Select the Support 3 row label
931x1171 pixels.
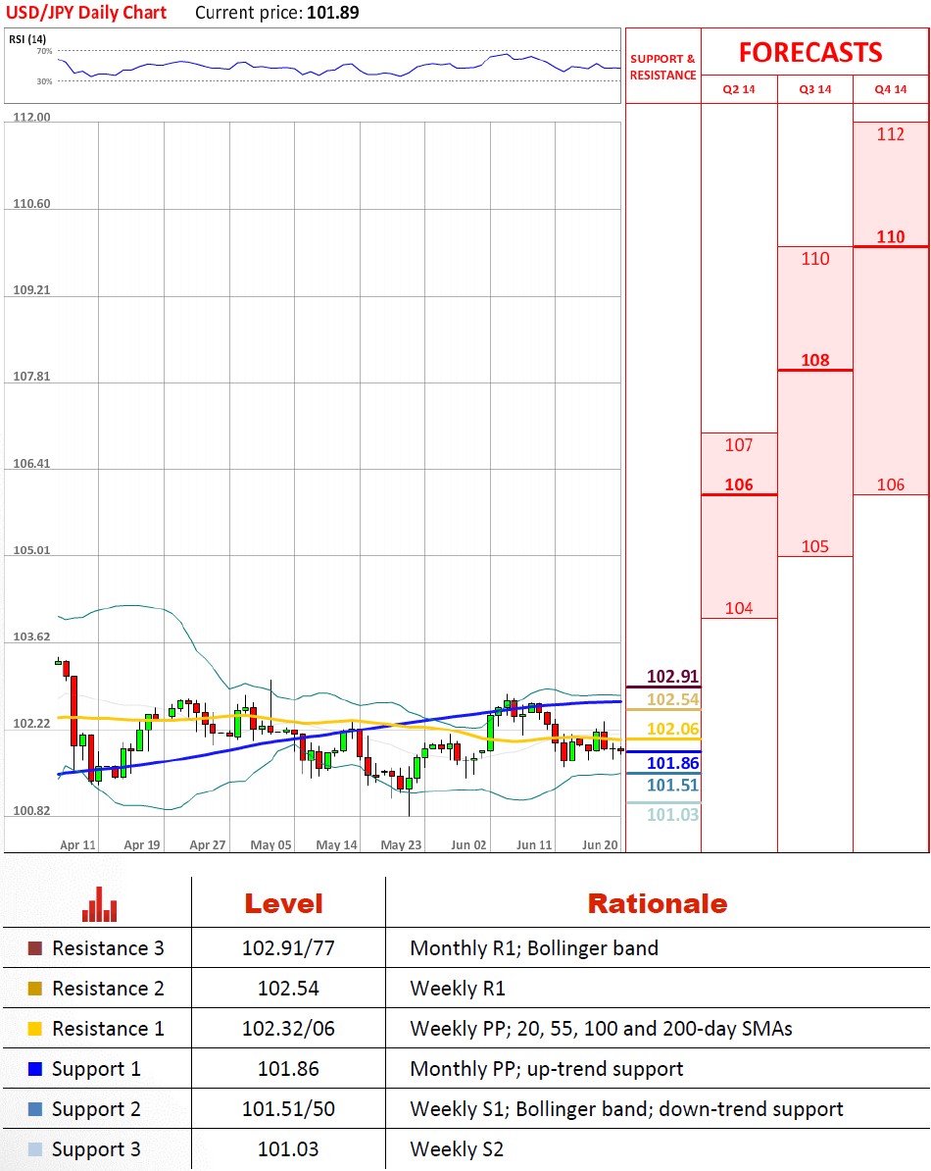(x=96, y=1150)
